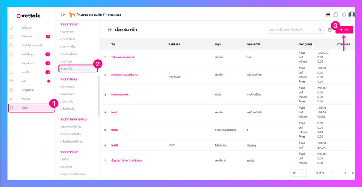Open the รายงาน item in the left sidebar
The height and width of the screenshot is (187, 362).
click(x=26, y=99)
